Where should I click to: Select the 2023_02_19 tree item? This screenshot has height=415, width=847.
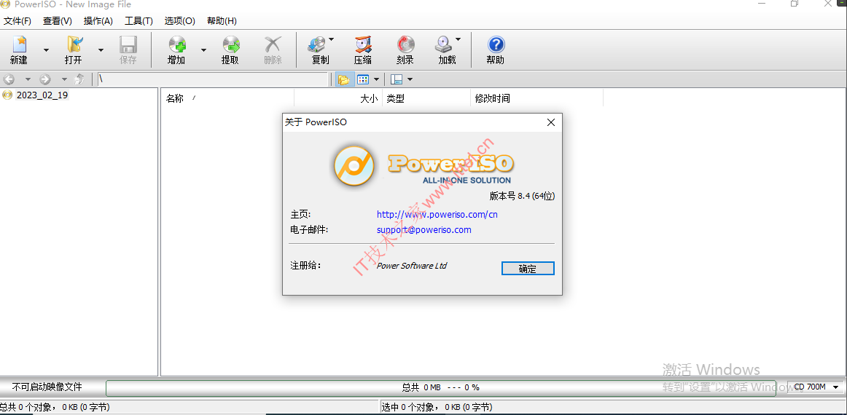[42, 95]
